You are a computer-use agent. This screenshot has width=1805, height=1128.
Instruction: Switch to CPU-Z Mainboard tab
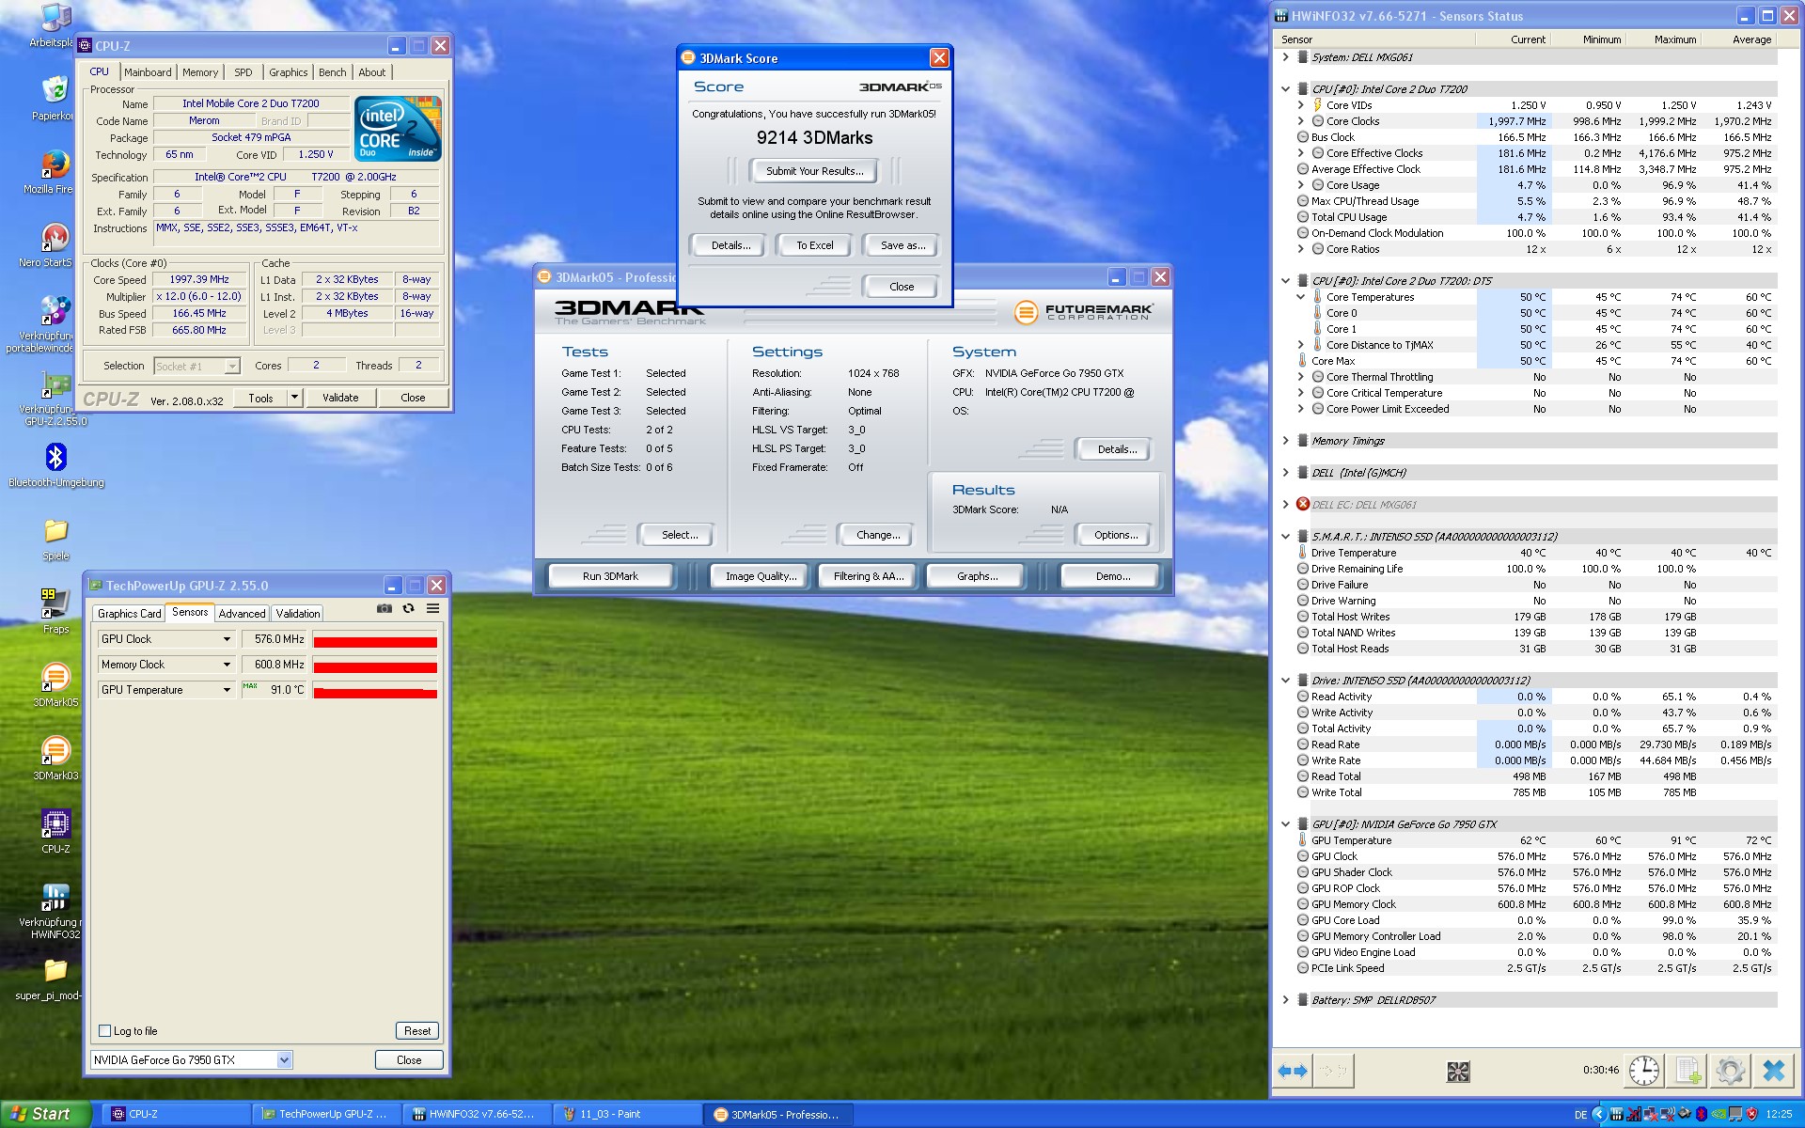[x=148, y=72]
